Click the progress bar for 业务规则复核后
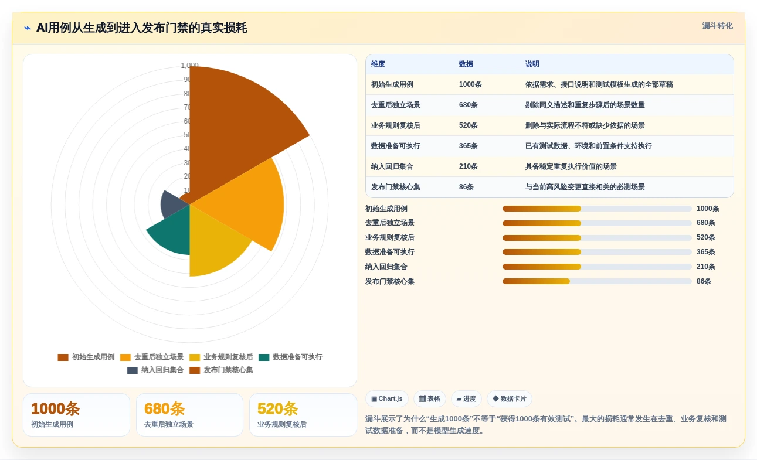757x460 pixels. 597,238
